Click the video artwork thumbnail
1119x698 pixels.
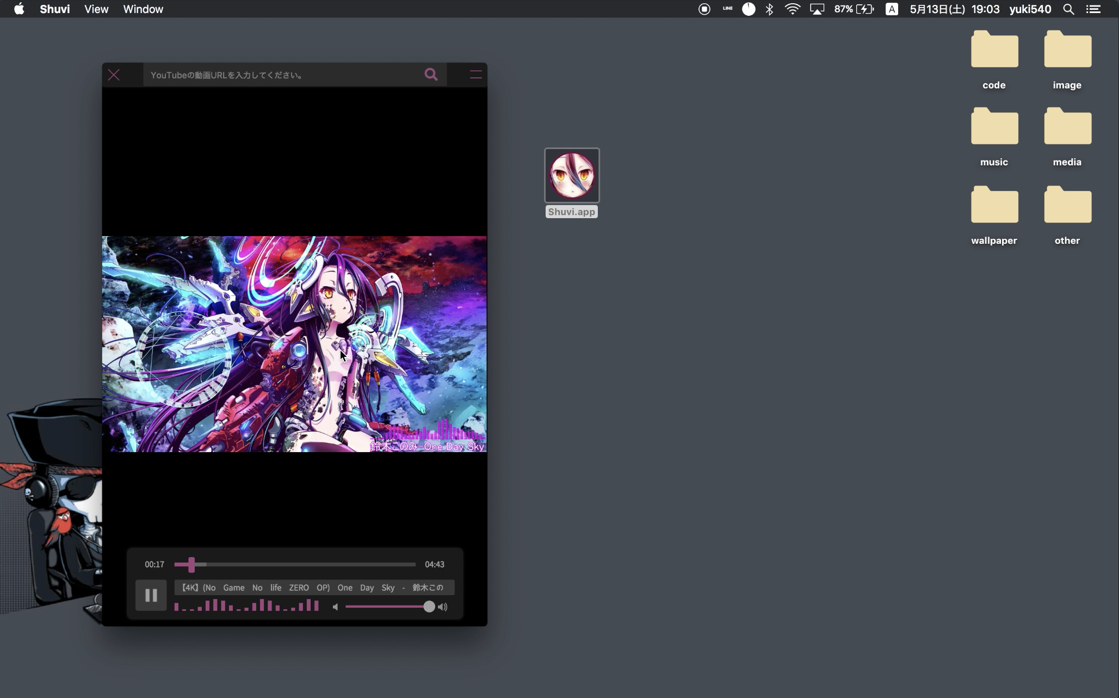[294, 344]
